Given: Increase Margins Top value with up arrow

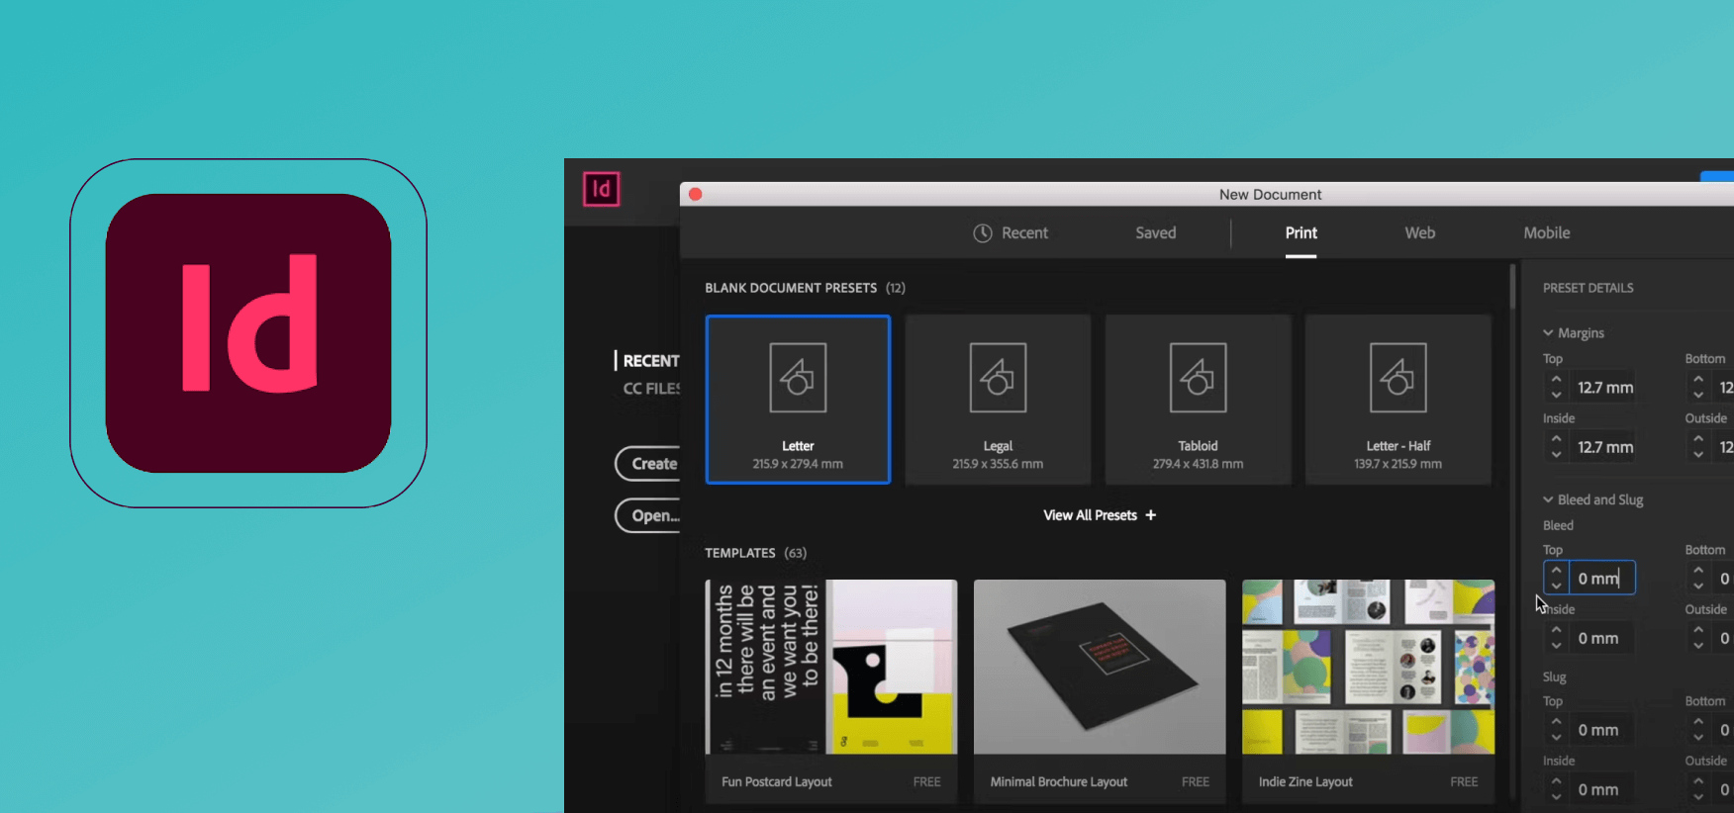Looking at the screenshot, I should point(1556,380).
